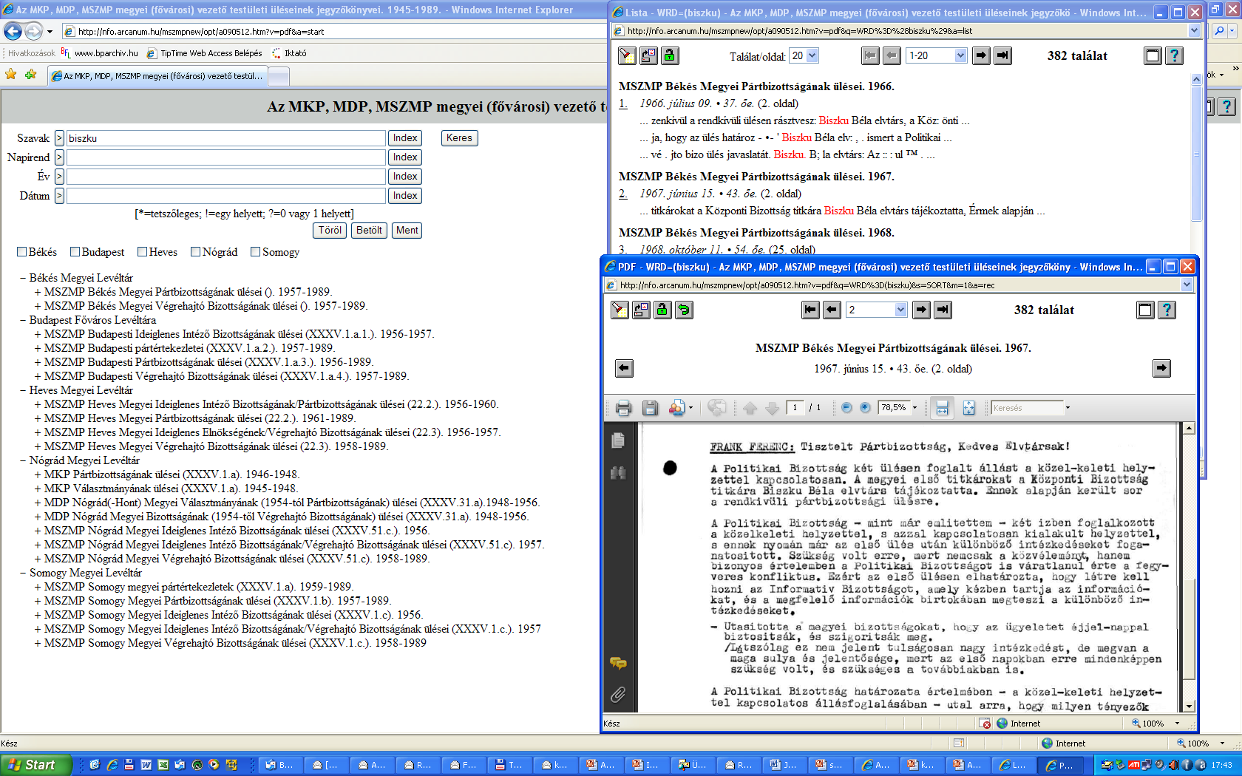Click back navigation button in main browser
The width and height of the screenshot is (1242, 776).
tap(13, 31)
